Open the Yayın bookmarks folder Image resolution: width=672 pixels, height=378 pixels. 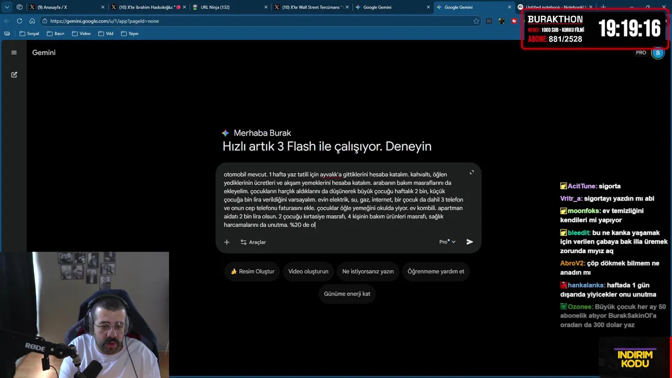[130, 34]
